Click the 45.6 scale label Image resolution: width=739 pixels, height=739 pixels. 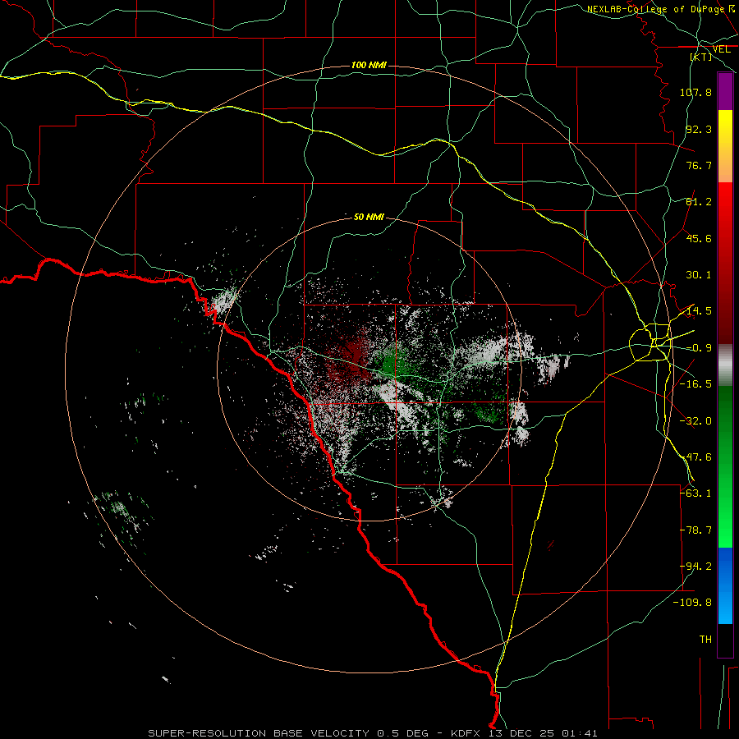click(699, 238)
